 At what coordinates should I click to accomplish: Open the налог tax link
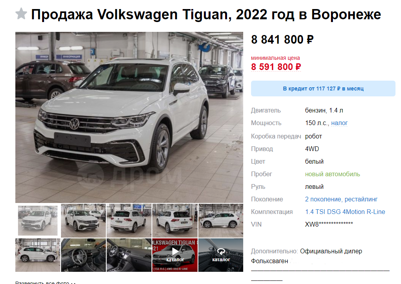(339, 123)
